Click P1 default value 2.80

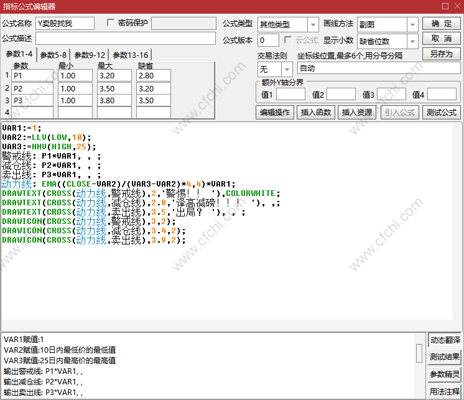(x=154, y=76)
